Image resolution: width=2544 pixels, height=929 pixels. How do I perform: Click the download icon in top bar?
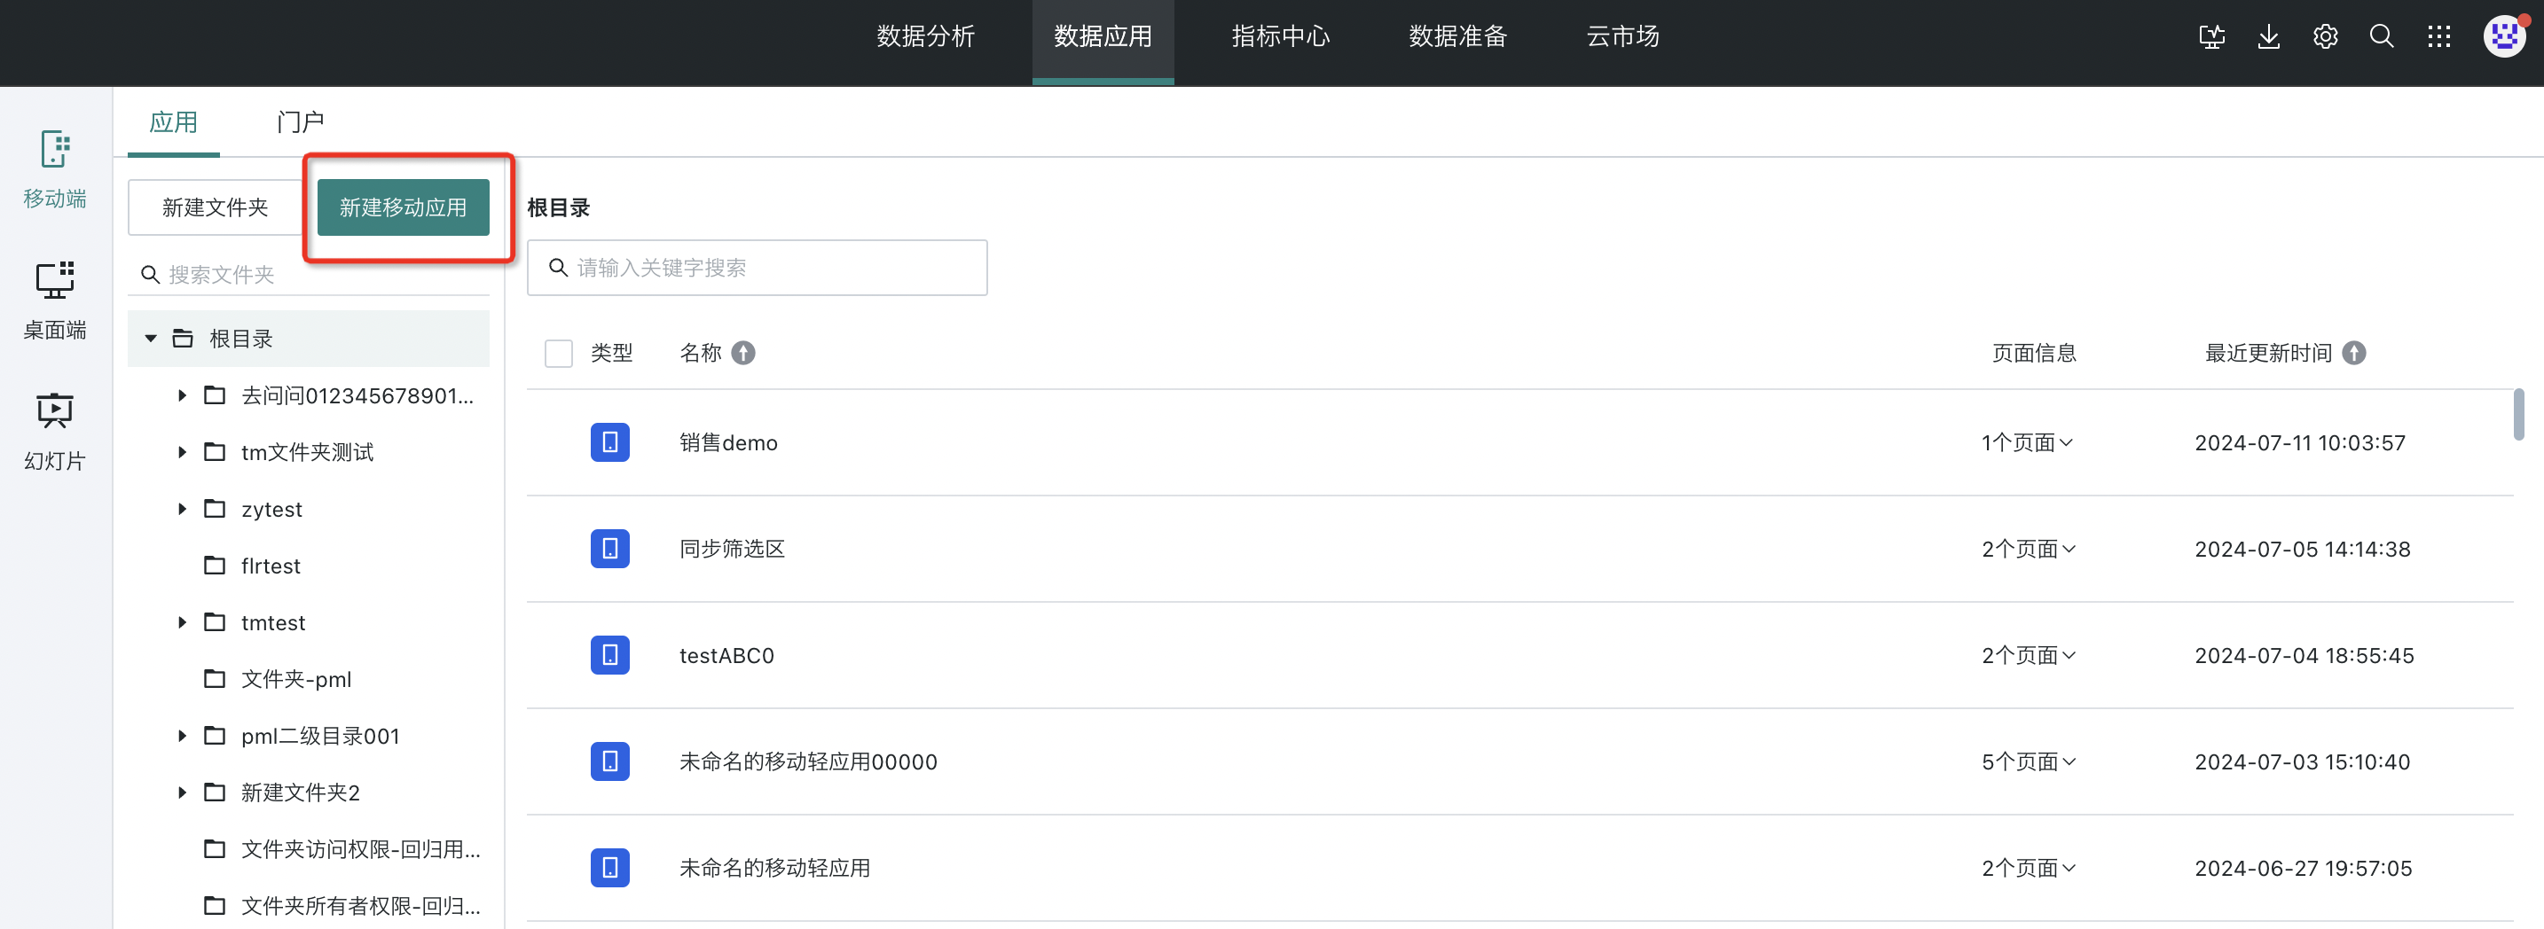(x=2268, y=37)
